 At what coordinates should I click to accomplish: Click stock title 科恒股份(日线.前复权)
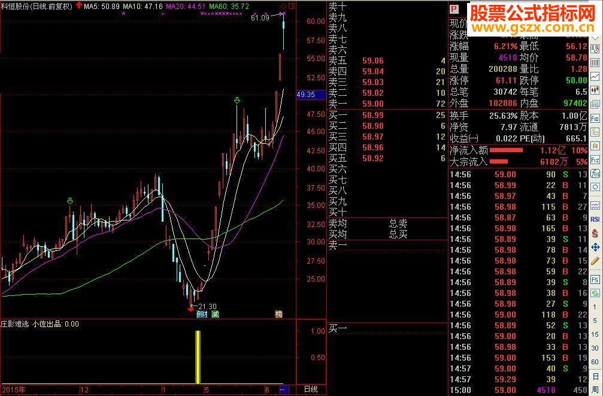pyautogui.click(x=37, y=6)
